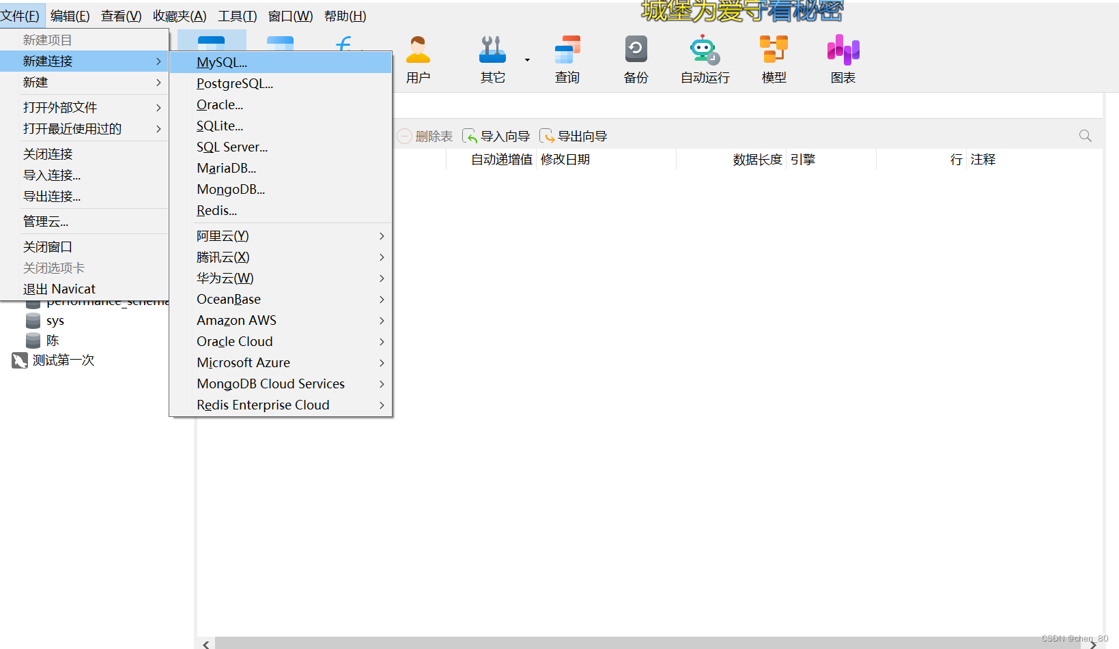Open the 编辑(E) menu
Image resolution: width=1119 pixels, height=649 pixels.
pos(70,16)
